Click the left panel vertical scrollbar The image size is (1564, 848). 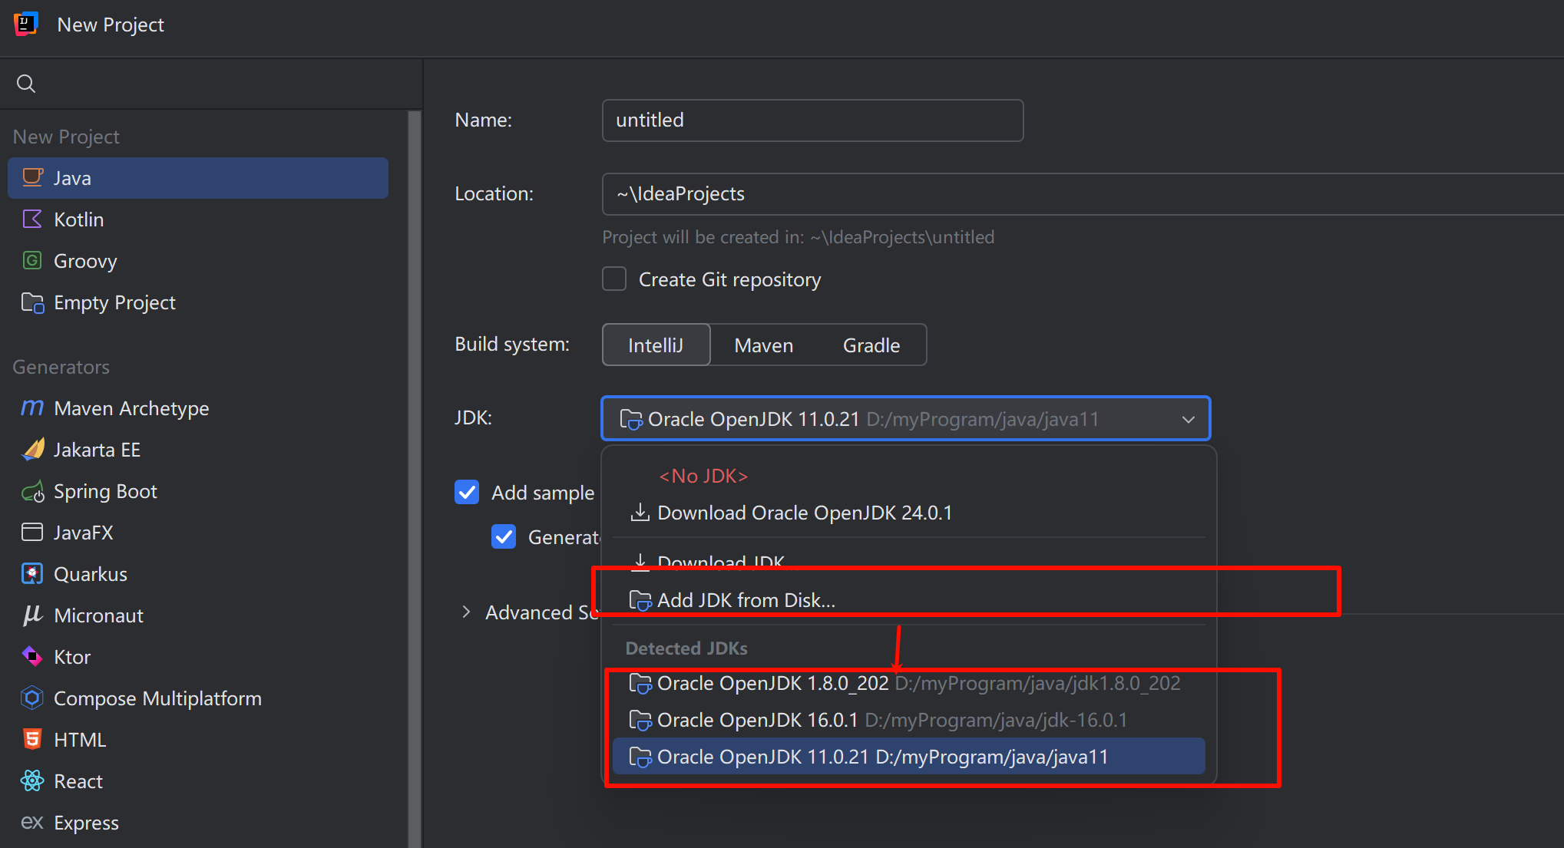(x=415, y=476)
